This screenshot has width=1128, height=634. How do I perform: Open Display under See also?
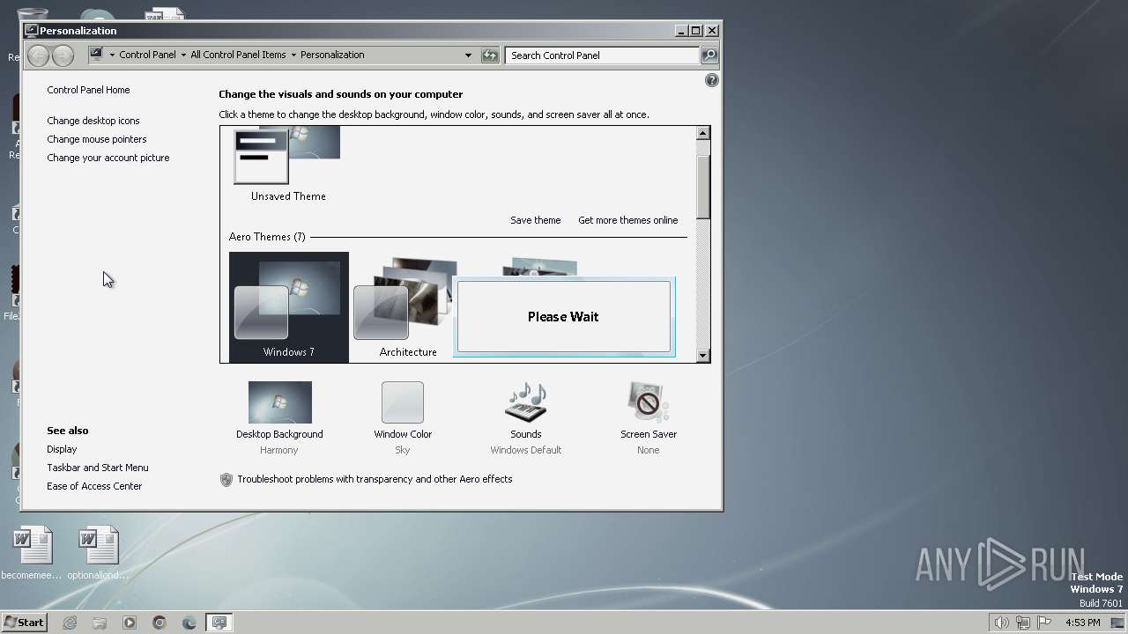click(x=62, y=449)
